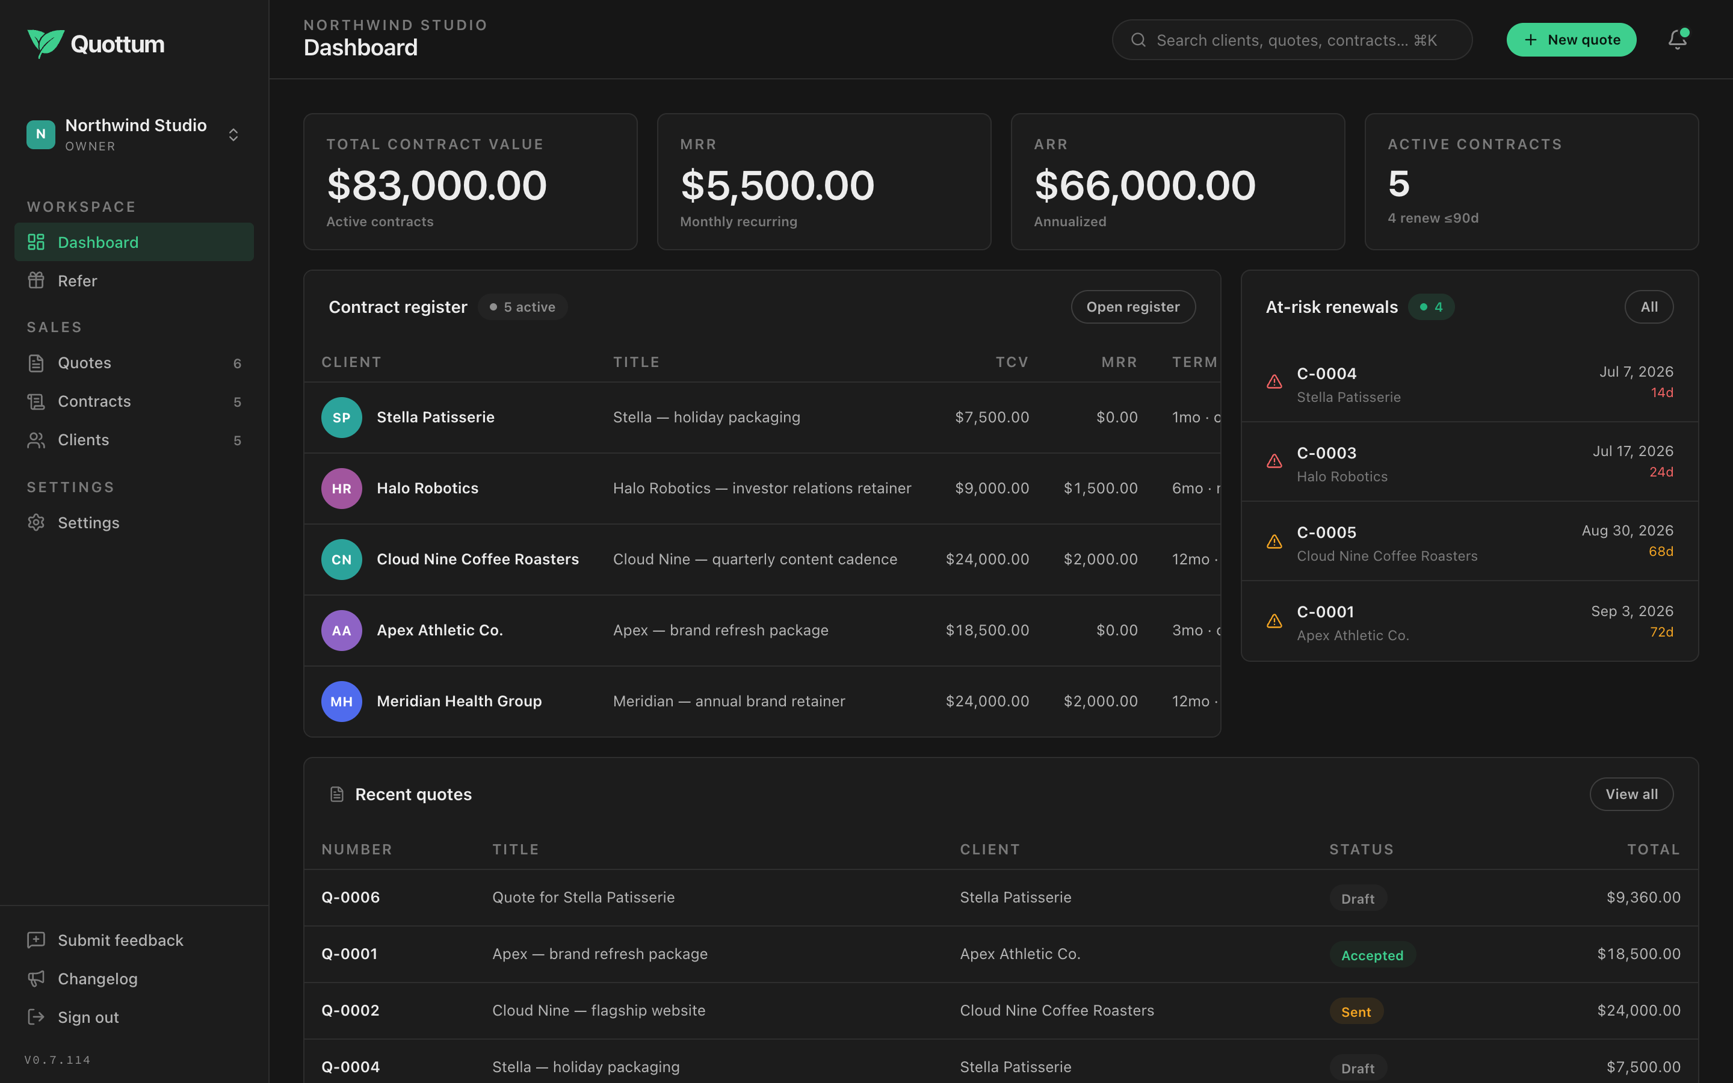Viewport: 1733px width, 1083px height.
Task: Click the Submit feedback icon
Action: pos(36,940)
